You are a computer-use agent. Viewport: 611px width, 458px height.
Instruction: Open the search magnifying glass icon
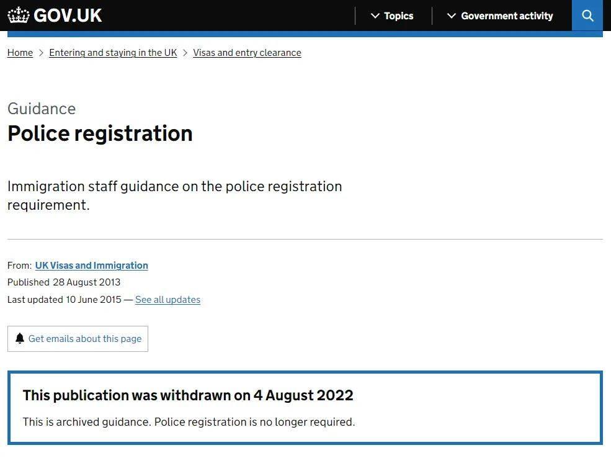click(587, 16)
